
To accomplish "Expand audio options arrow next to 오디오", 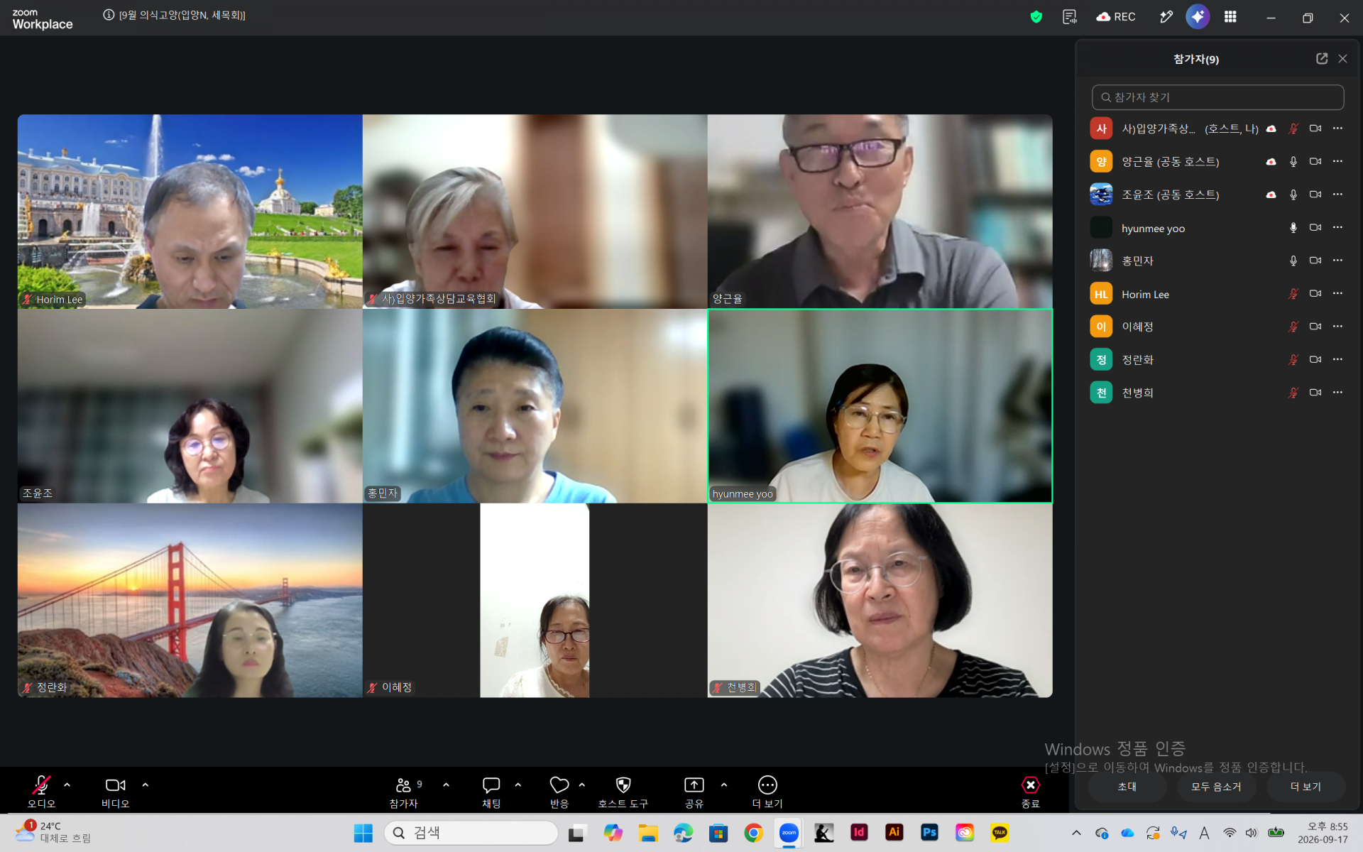I will pos(67,785).
